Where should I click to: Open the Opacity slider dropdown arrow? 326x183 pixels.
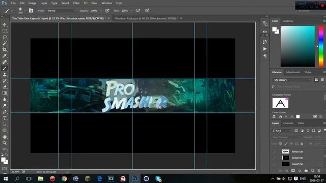pos(101,11)
